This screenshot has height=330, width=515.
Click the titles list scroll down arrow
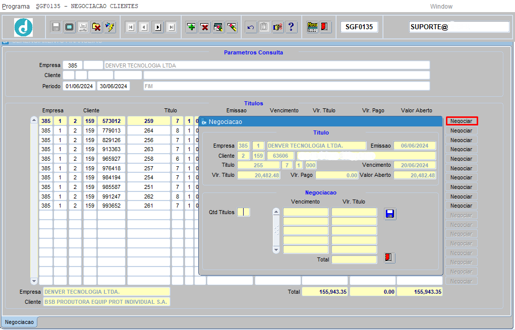pos(34,281)
